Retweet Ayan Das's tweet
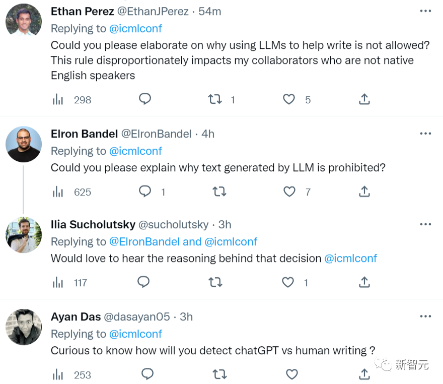 tap(219, 374)
